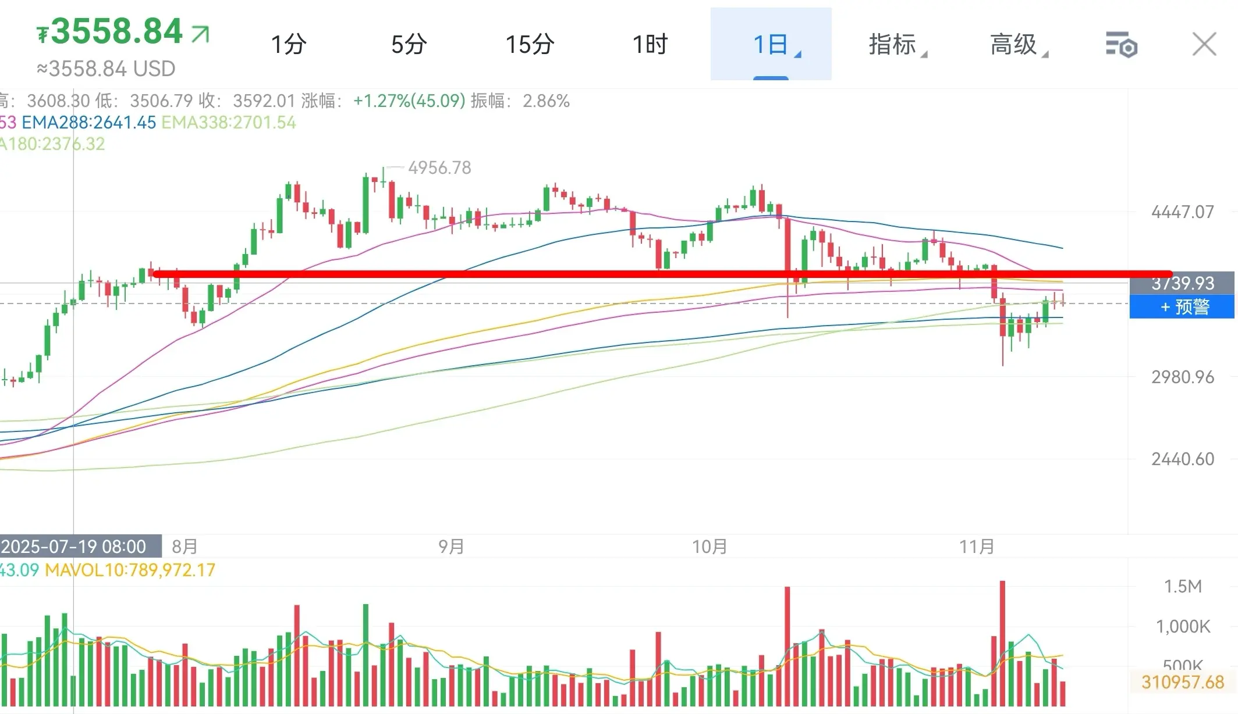Select the 1时 interval tab
Screen dimensions: 1238x714
pyautogui.click(x=650, y=44)
